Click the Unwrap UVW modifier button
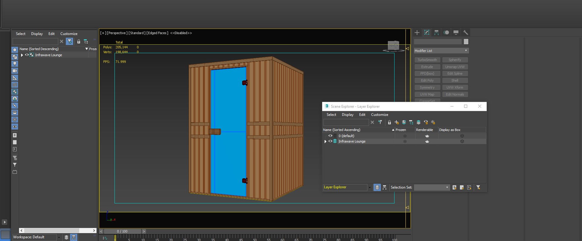Image resolution: width=582 pixels, height=241 pixels. tap(455, 67)
